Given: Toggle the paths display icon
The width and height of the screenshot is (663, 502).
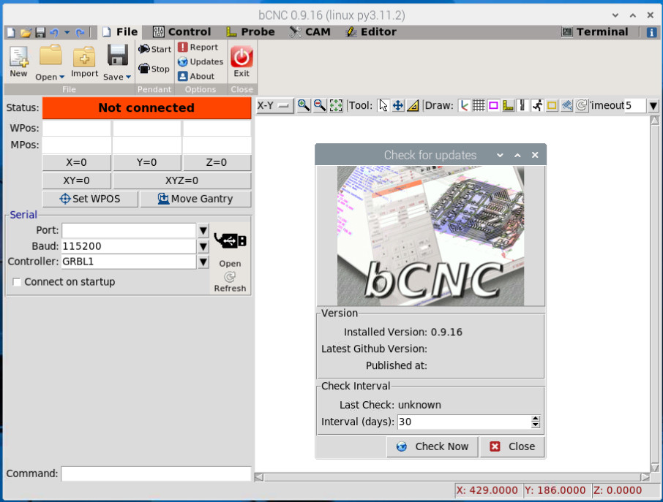Looking at the screenshot, I should (x=522, y=105).
